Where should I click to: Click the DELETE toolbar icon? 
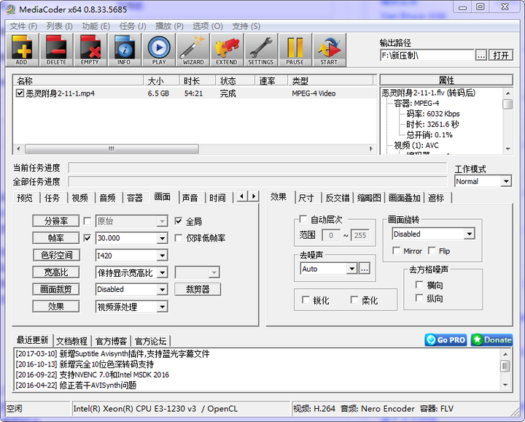pyautogui.click(x=56, y=50)
